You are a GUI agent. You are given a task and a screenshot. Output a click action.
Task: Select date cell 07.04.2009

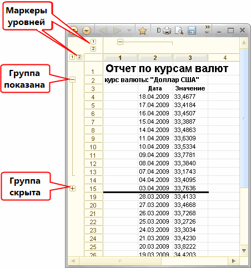155,171
